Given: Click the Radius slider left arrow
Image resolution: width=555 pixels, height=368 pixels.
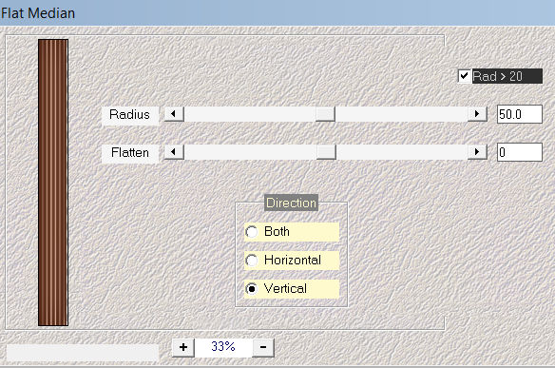Looking at the screenshot, I should (174, 114).
